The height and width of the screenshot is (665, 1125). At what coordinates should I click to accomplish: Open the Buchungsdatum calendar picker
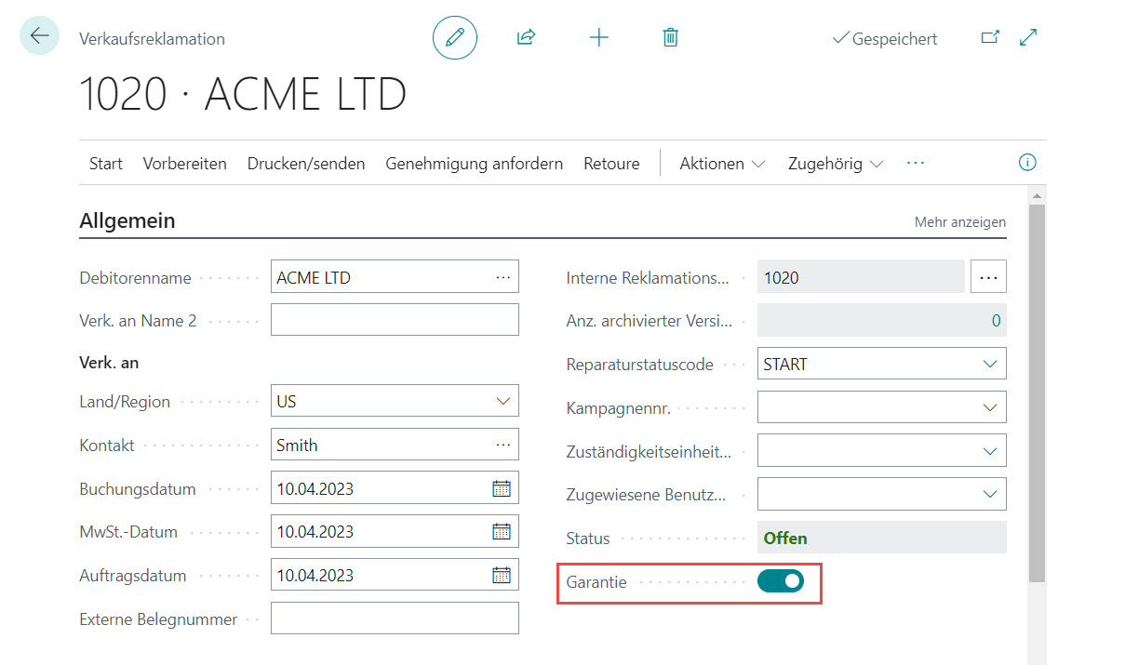(502, 488)
